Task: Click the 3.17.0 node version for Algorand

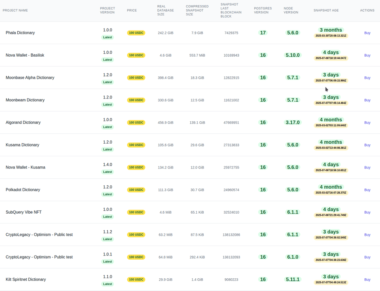Action: click(292, 122)
